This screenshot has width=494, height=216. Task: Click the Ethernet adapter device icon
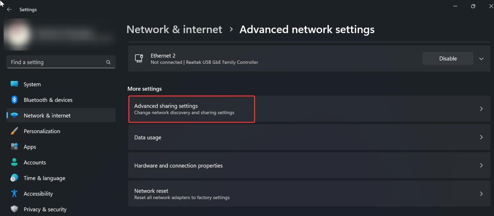pos(139,58)
